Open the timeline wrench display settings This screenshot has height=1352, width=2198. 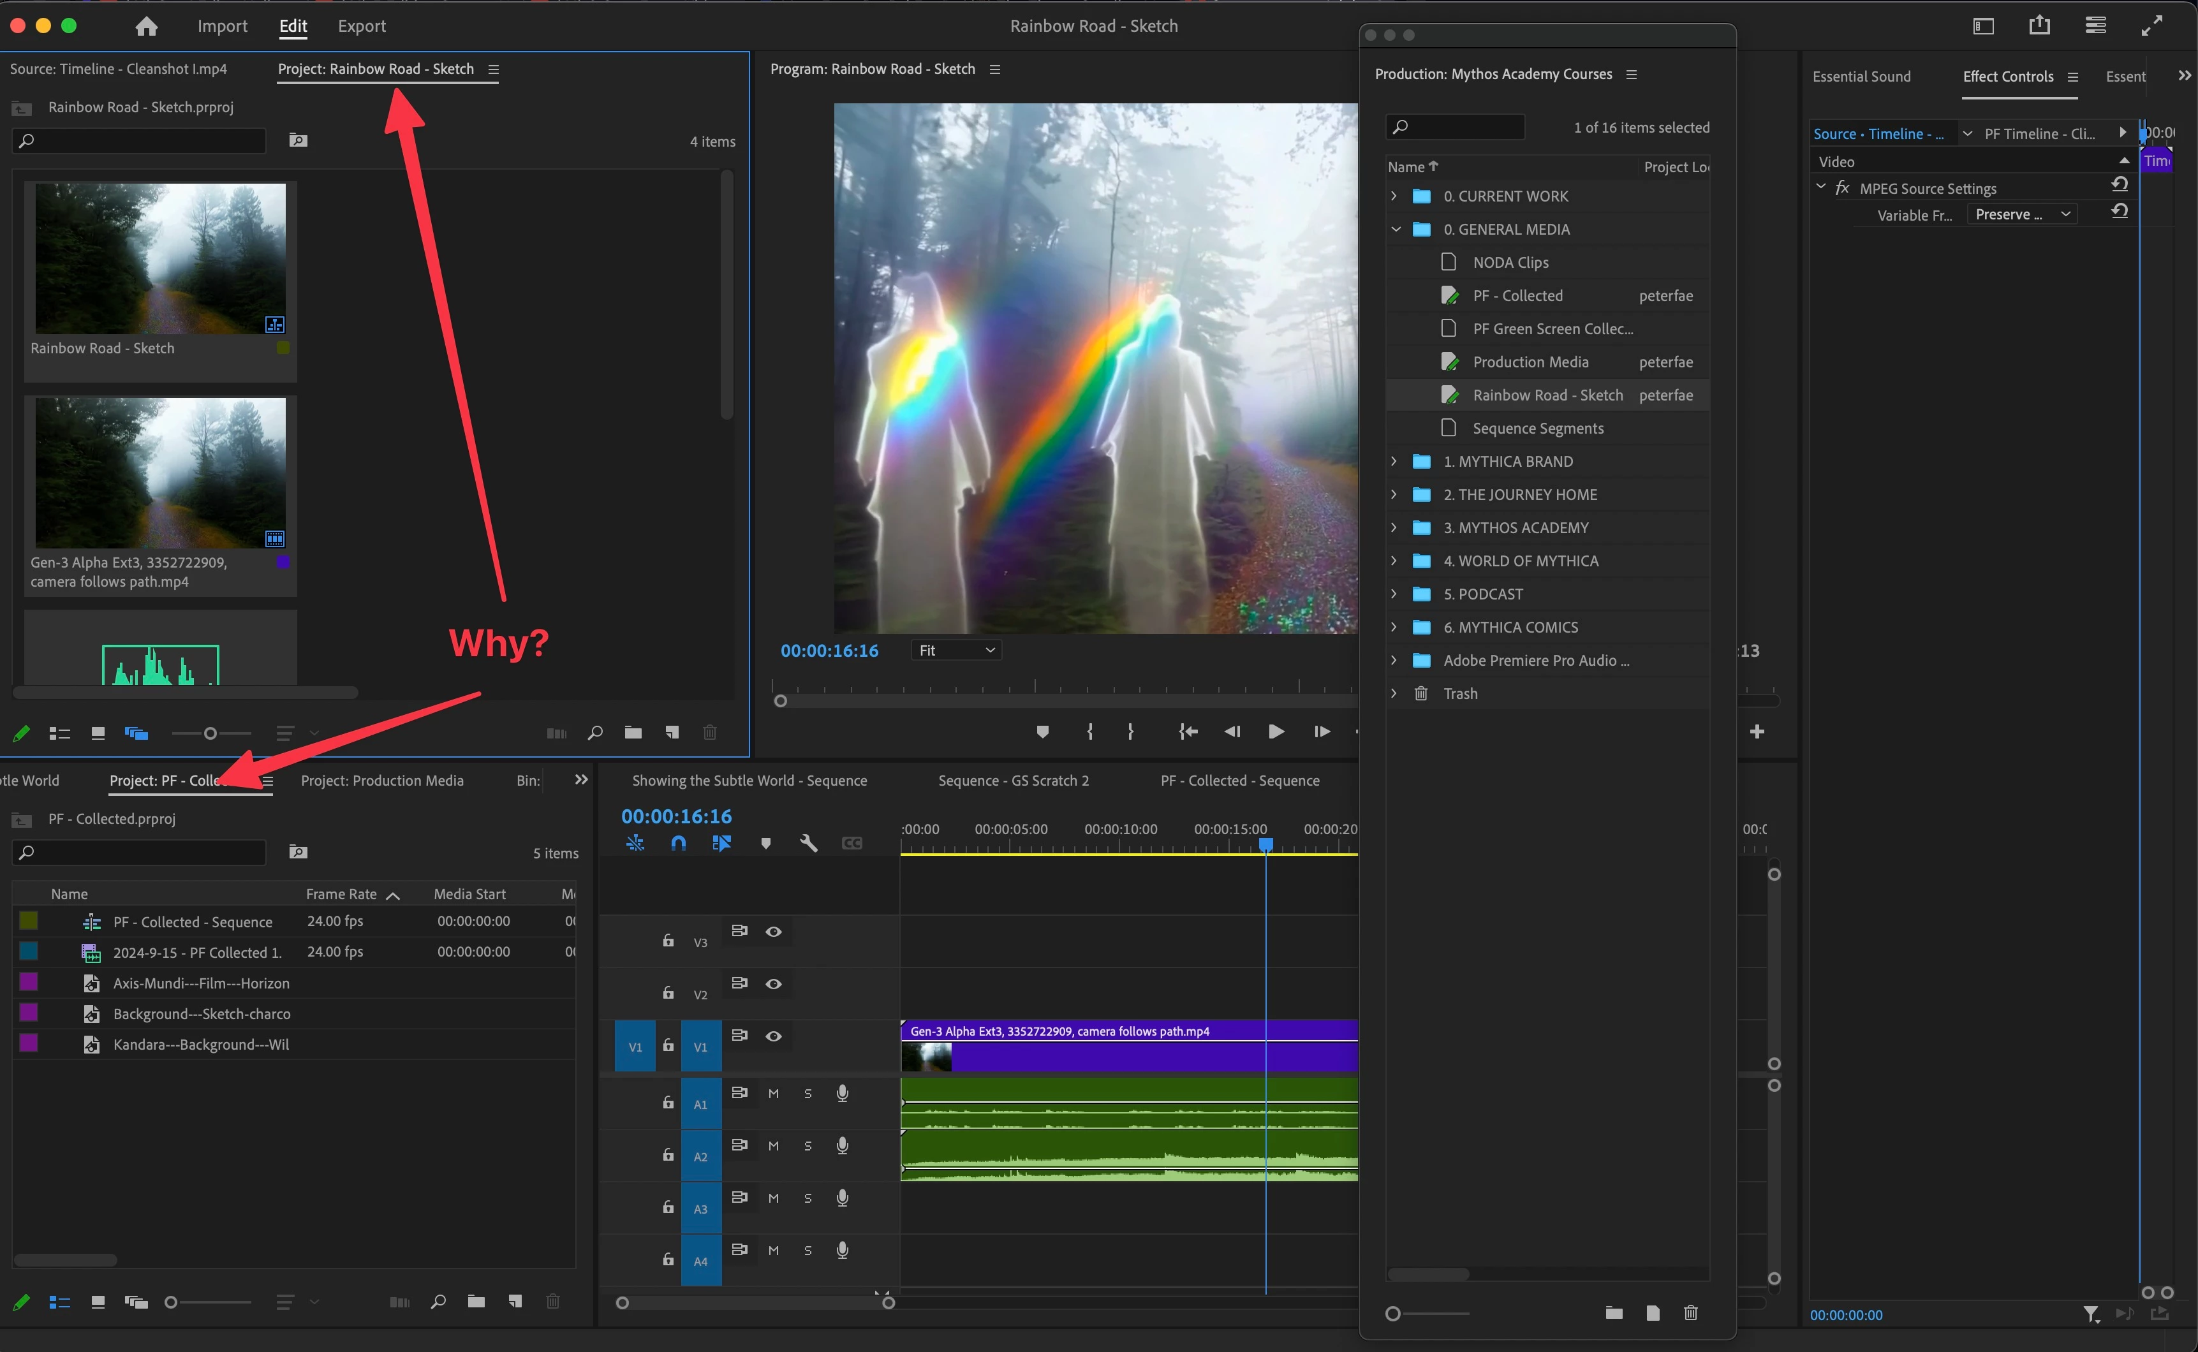point(808,843)
